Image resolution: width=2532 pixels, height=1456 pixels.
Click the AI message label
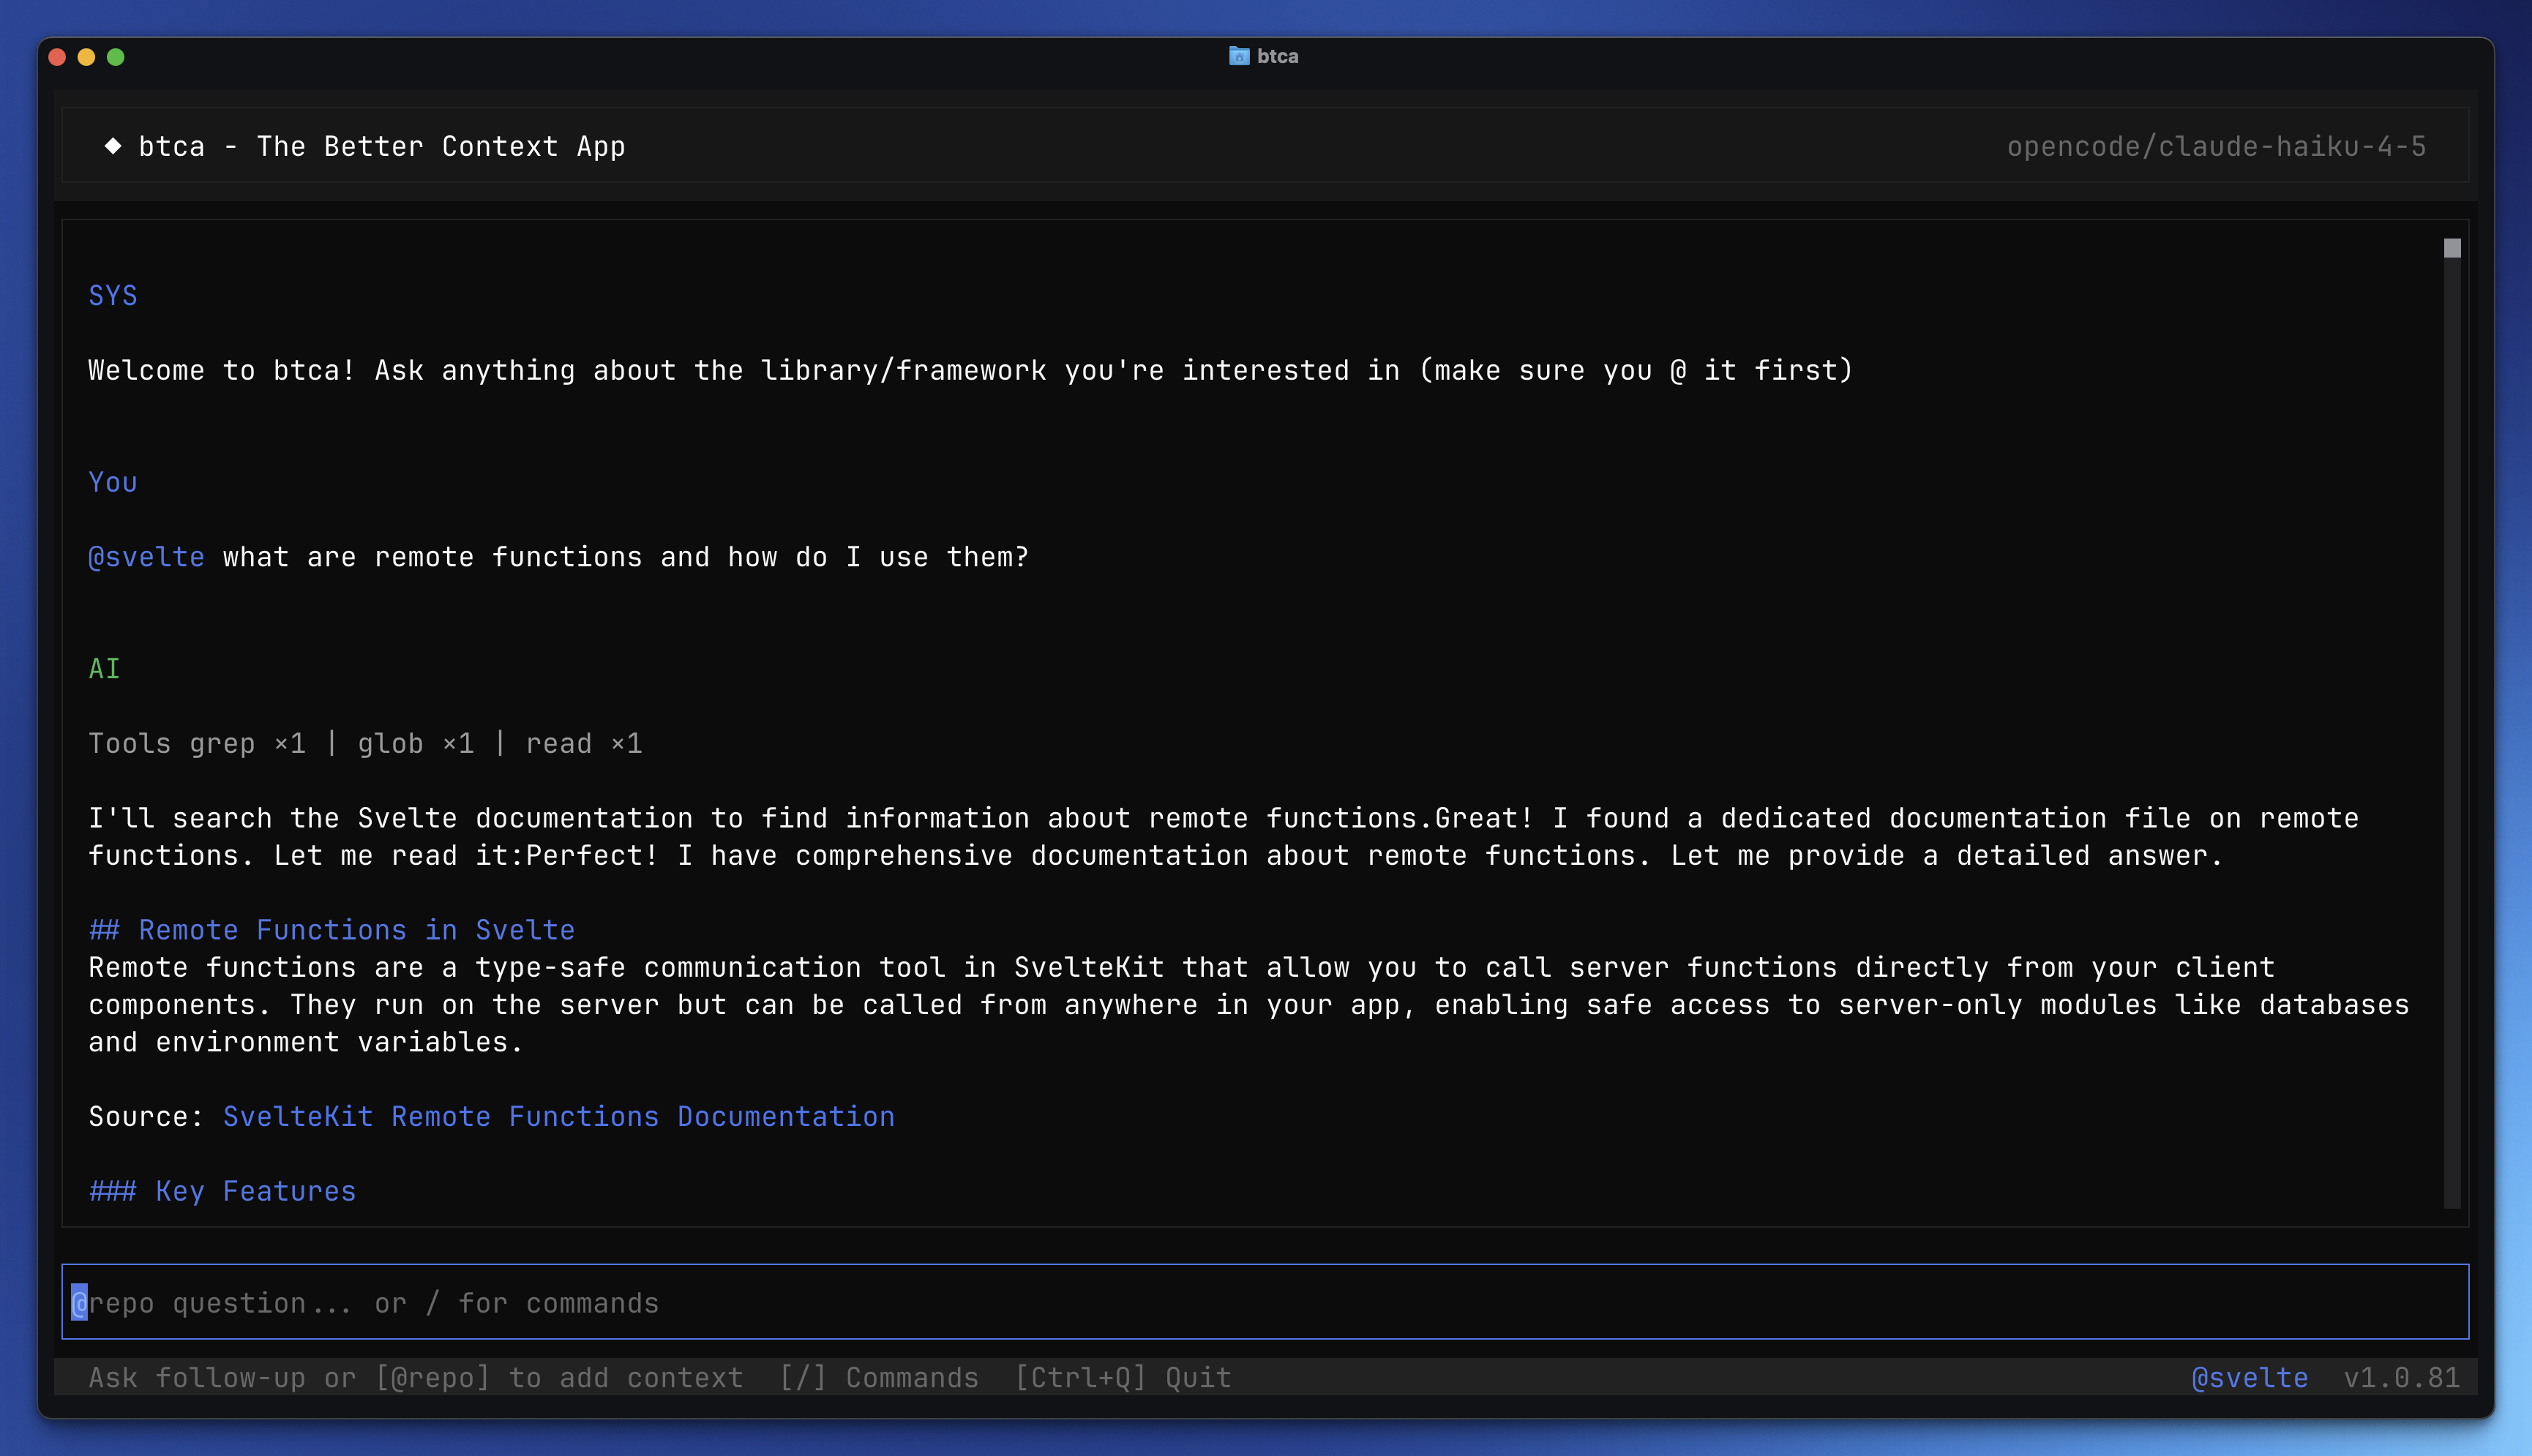[104, 669]
